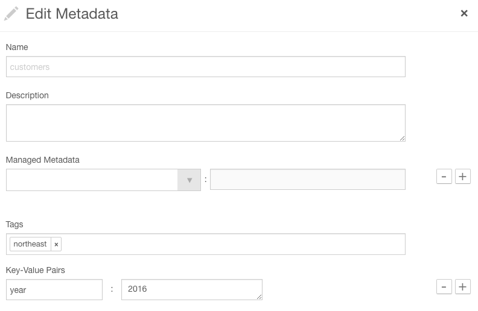Delete the year key-value pair row
This screenshot has width=478, height=311.
444,287
